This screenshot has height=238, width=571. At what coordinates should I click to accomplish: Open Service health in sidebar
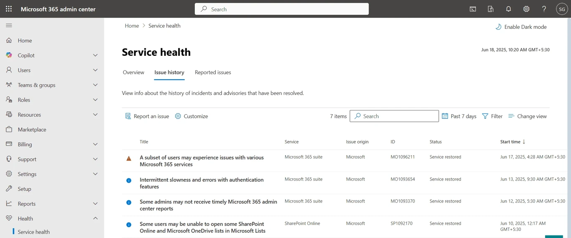click(34, 232)
